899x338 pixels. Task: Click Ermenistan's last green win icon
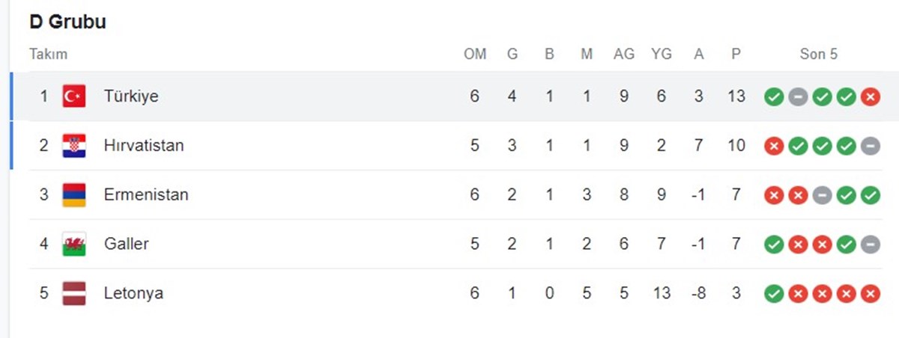870,195
